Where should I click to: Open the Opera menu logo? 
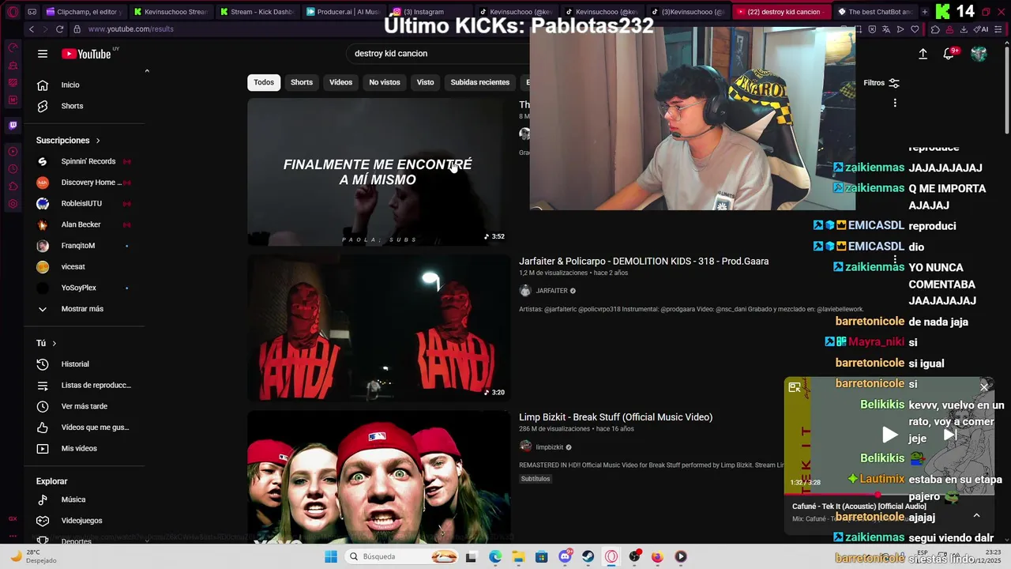click(x=13, y=12)
